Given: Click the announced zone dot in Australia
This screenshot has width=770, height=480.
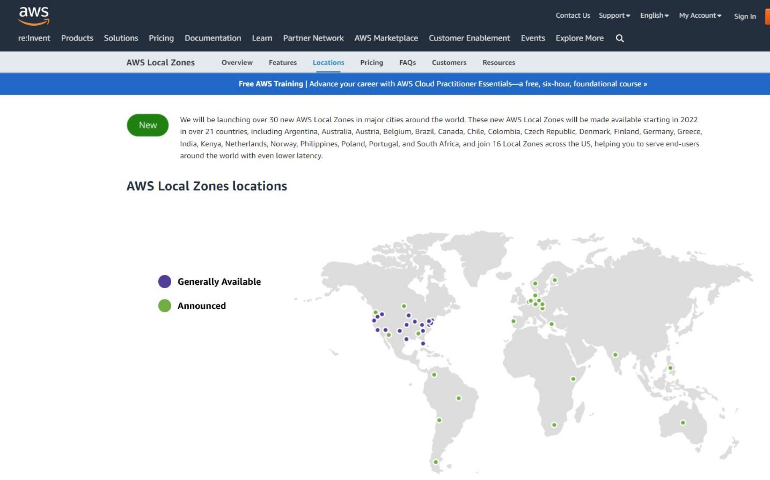Looking at the screenshot, I should (683, 423).
